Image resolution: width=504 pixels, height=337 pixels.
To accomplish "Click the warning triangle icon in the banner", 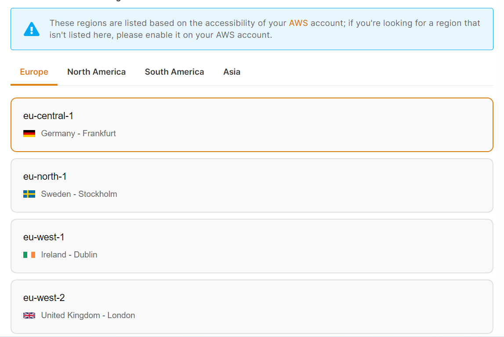I will pyautogui.click(x=32, y=29).
